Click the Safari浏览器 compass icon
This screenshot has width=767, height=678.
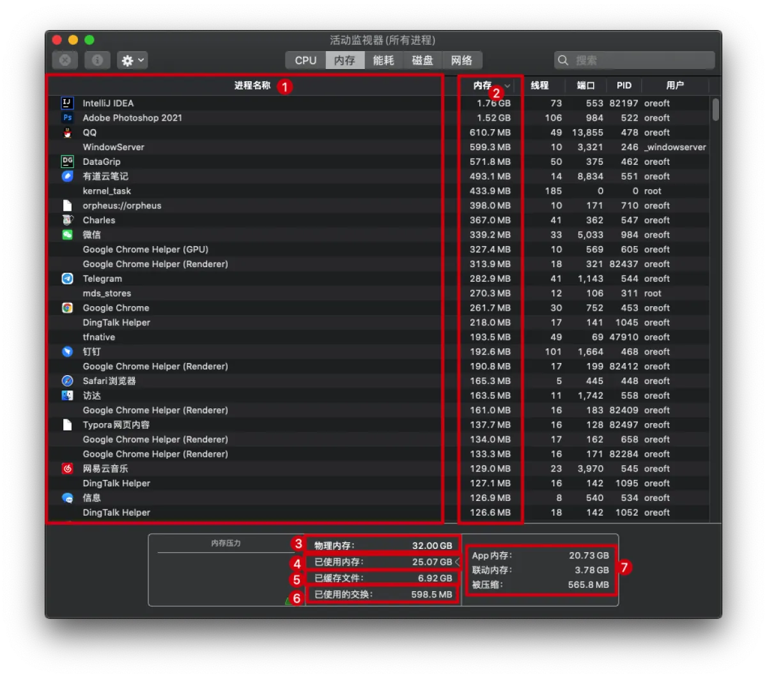[x=67, y=381]
